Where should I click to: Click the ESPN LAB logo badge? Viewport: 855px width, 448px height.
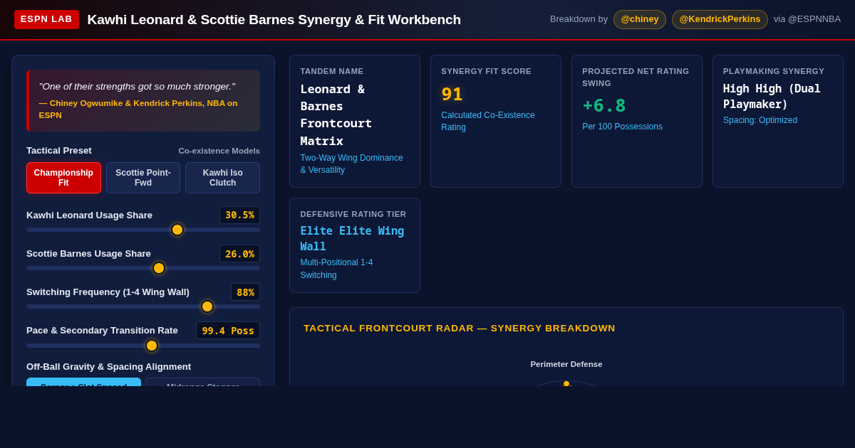click(x=46, y=19)
